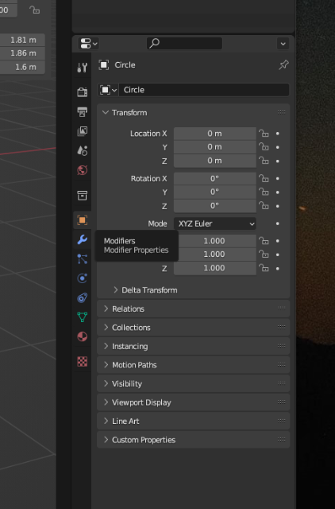Toggle the Location X lock
The image size is (335, 509).
coord(264,134)
